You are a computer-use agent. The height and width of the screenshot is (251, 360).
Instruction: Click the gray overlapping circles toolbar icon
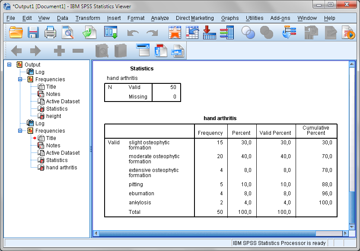tap(267, 32)
